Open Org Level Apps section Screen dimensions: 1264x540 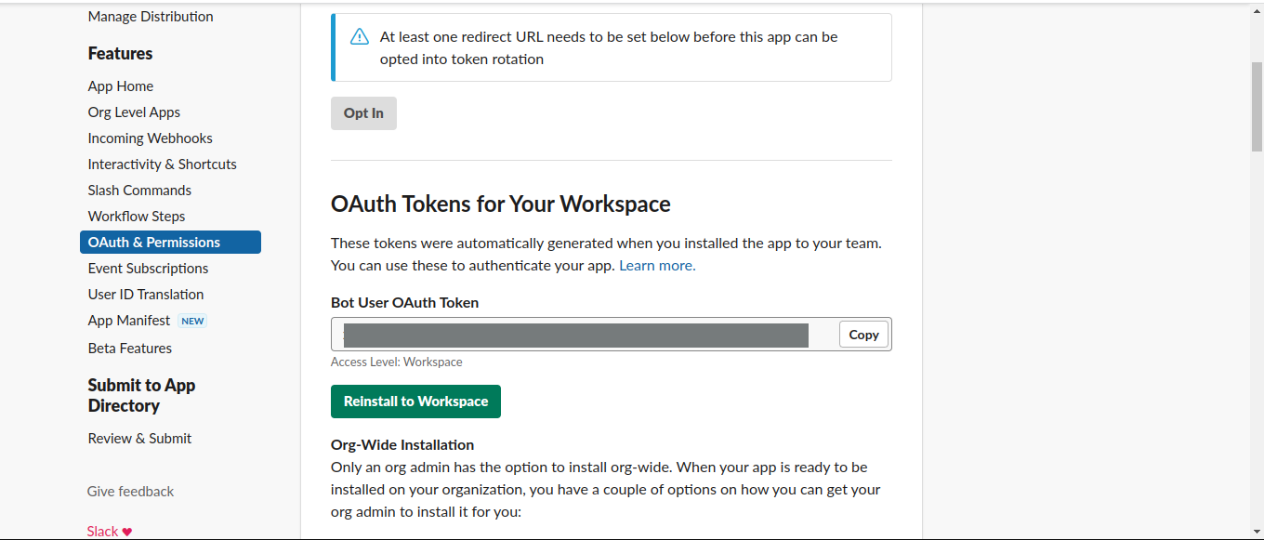click(134, 112)
